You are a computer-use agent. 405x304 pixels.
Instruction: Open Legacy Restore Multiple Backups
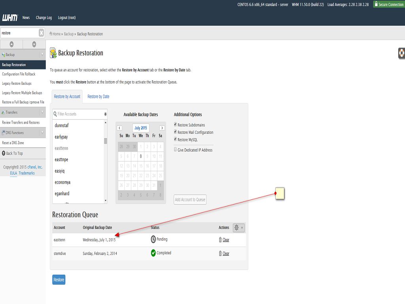[23, 93]
